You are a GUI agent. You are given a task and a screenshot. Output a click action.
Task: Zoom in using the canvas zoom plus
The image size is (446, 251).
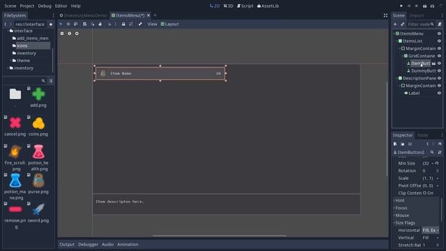(77, 33)
